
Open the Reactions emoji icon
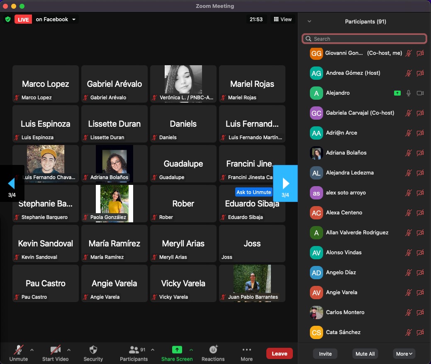(x=213, y=350)
